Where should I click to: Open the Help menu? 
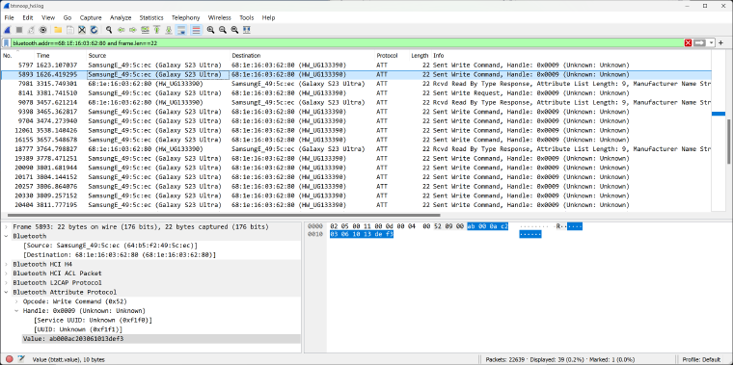click(268, 17)
